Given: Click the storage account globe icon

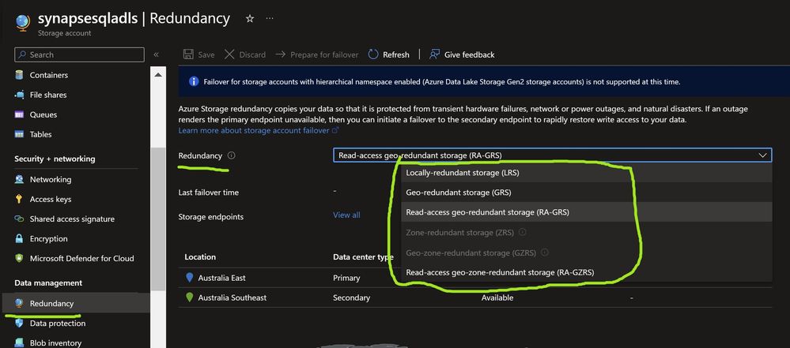Looking at the screenshot, I should [23, 23].
